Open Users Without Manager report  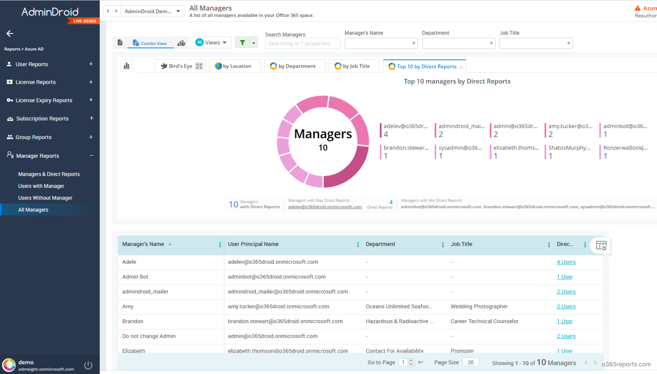45,198
